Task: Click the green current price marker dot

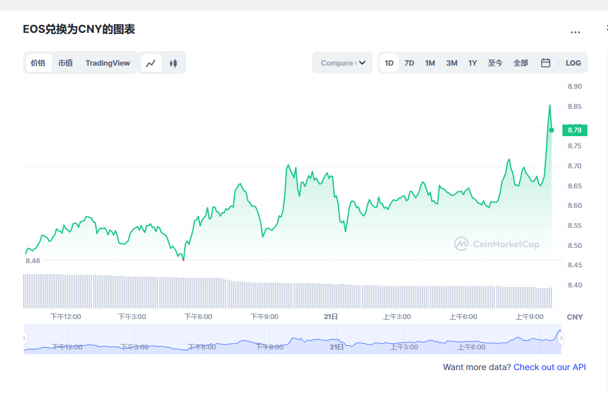Action: point(551,130)
